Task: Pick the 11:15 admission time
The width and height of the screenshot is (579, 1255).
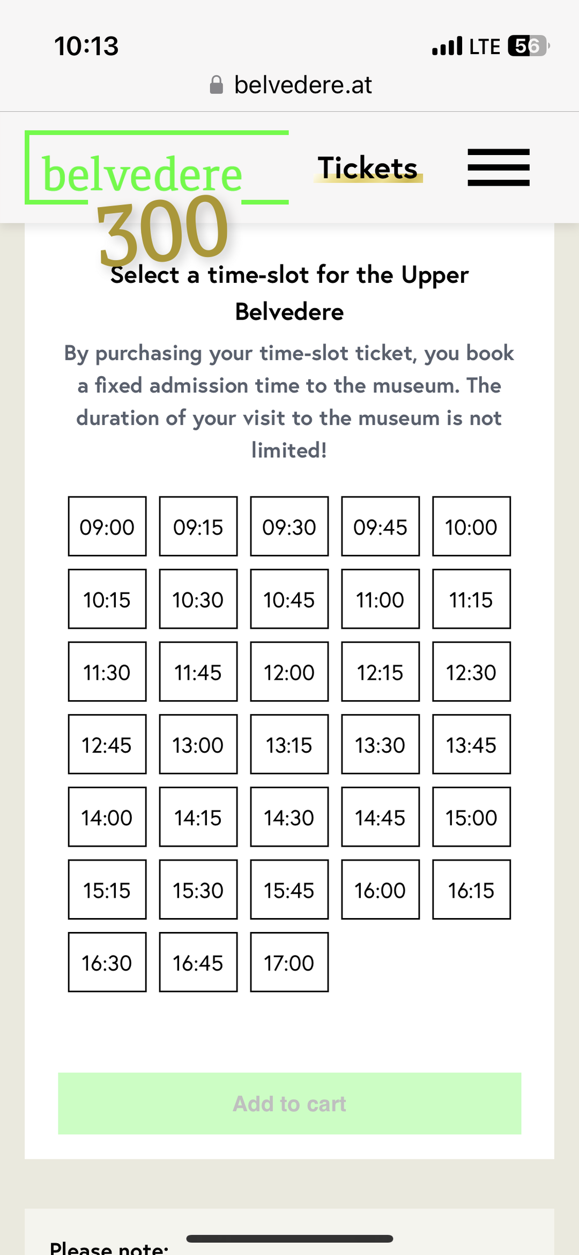Action: (x=472, y=599)
